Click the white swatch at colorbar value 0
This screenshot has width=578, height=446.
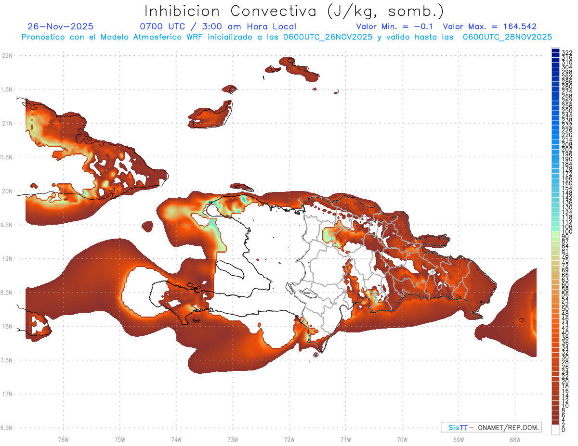(x=555, y=430)
